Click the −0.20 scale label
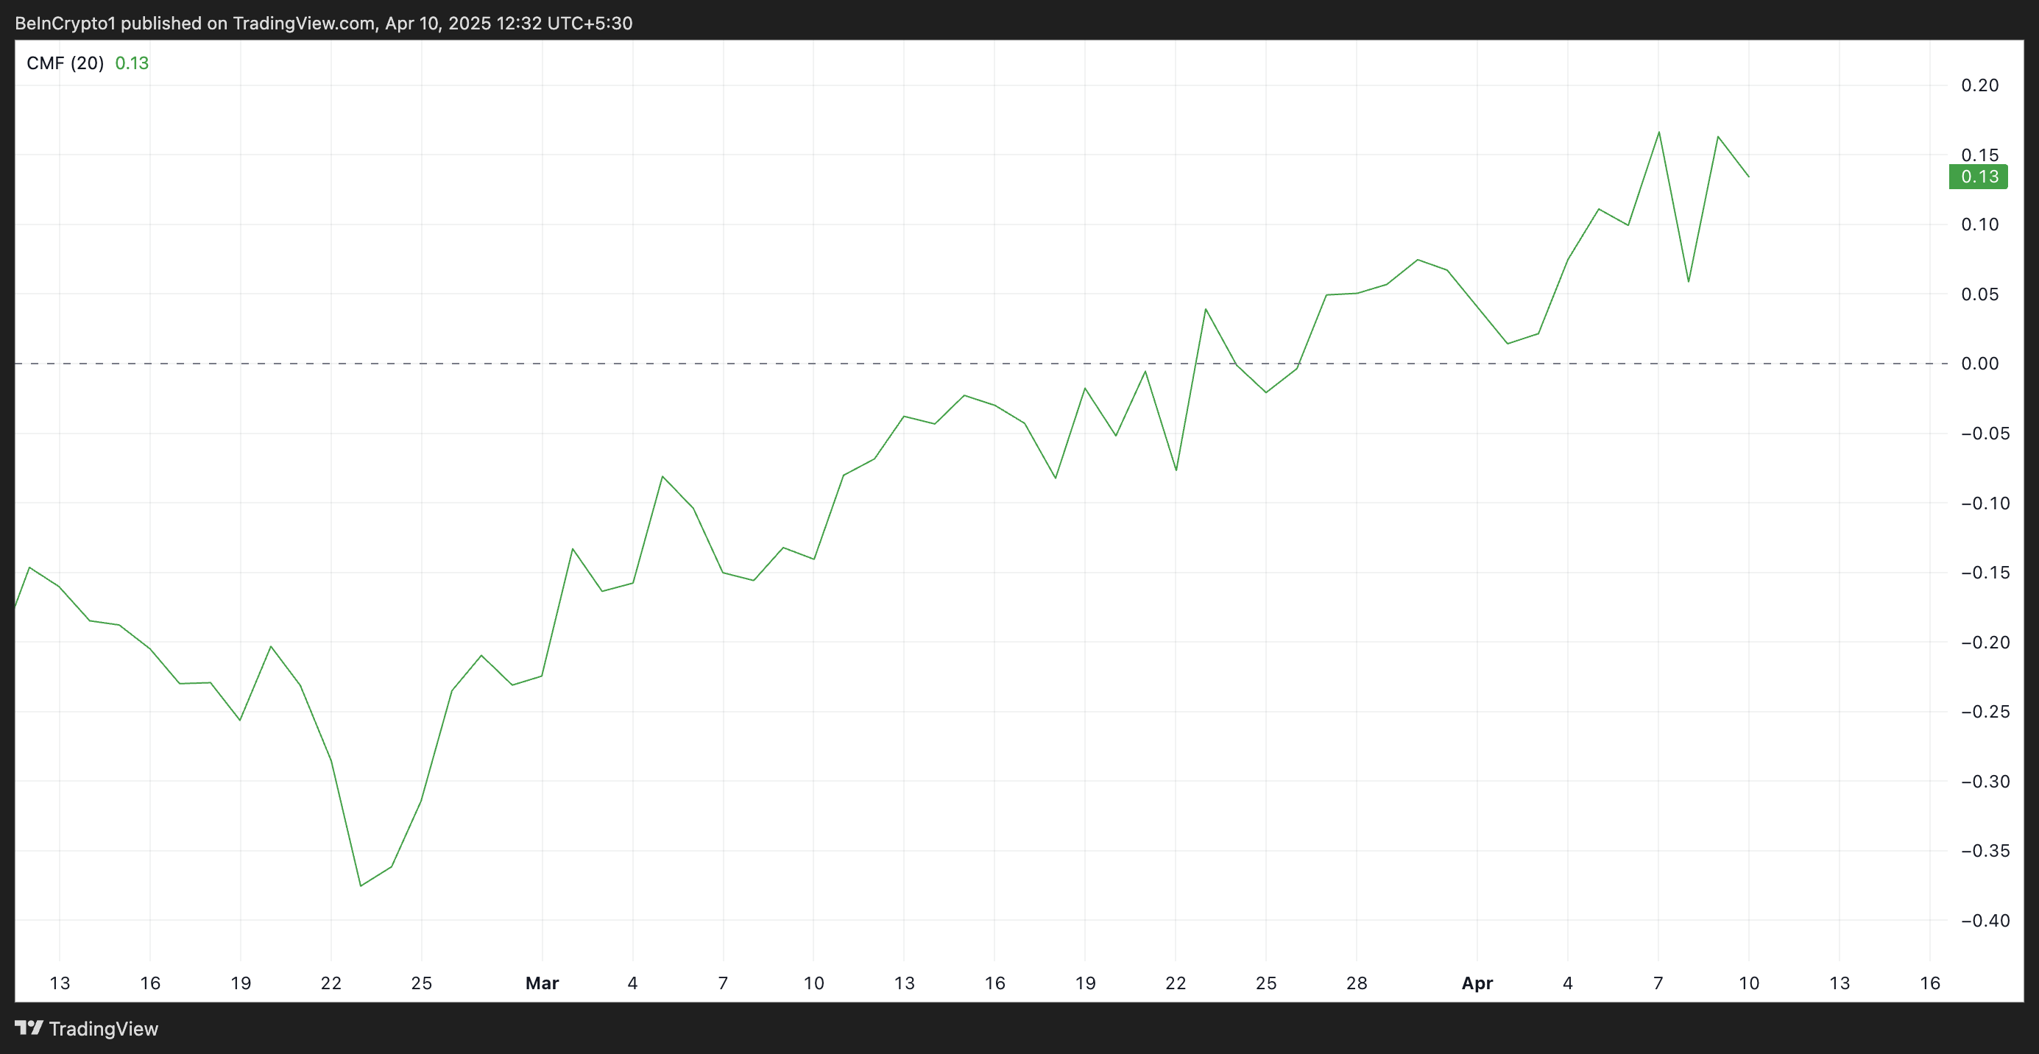Screen dimensions: 2039x1054 [x=1985, y=643]
